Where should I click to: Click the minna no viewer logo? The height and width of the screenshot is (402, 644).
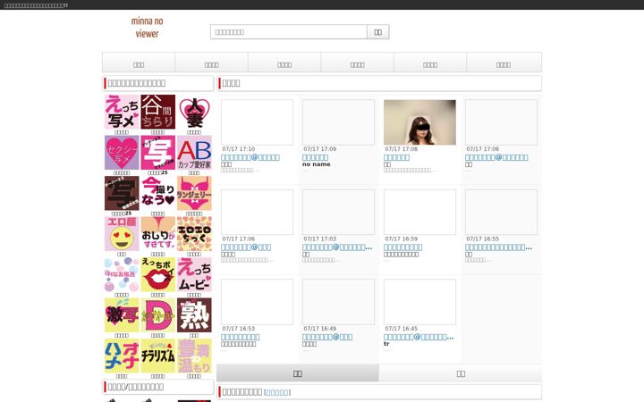147,28
